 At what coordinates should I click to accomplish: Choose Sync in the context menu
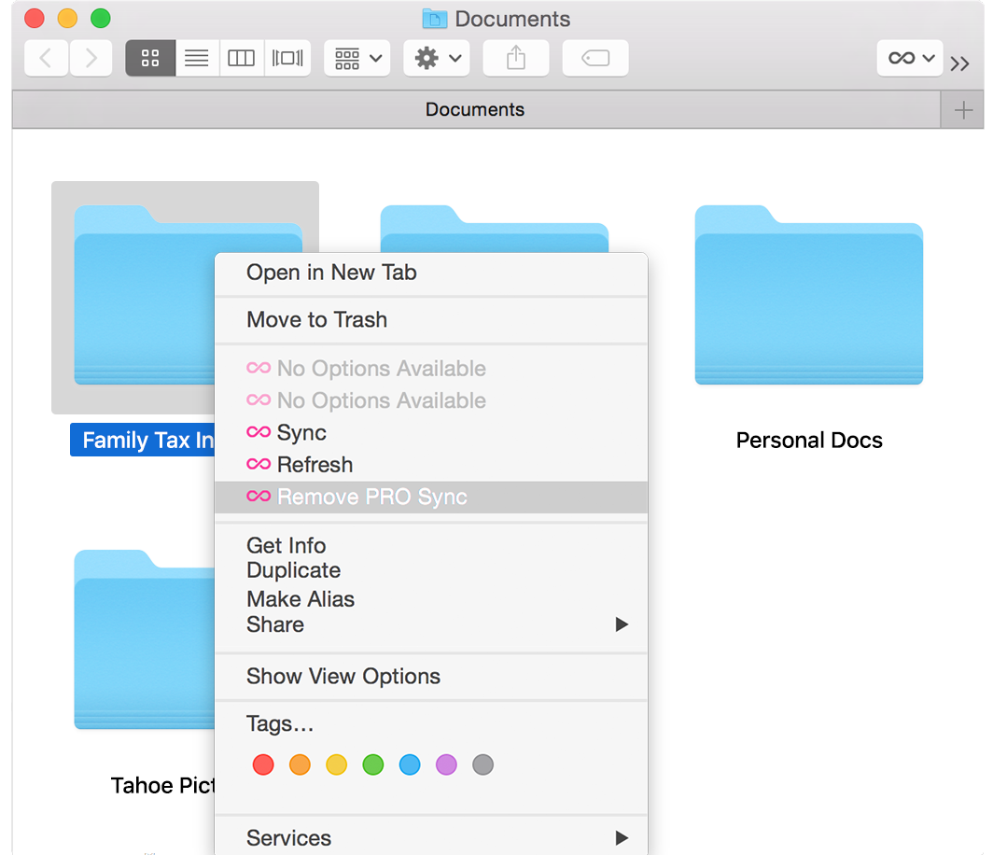pyautogui.click(x=301, y=433)
